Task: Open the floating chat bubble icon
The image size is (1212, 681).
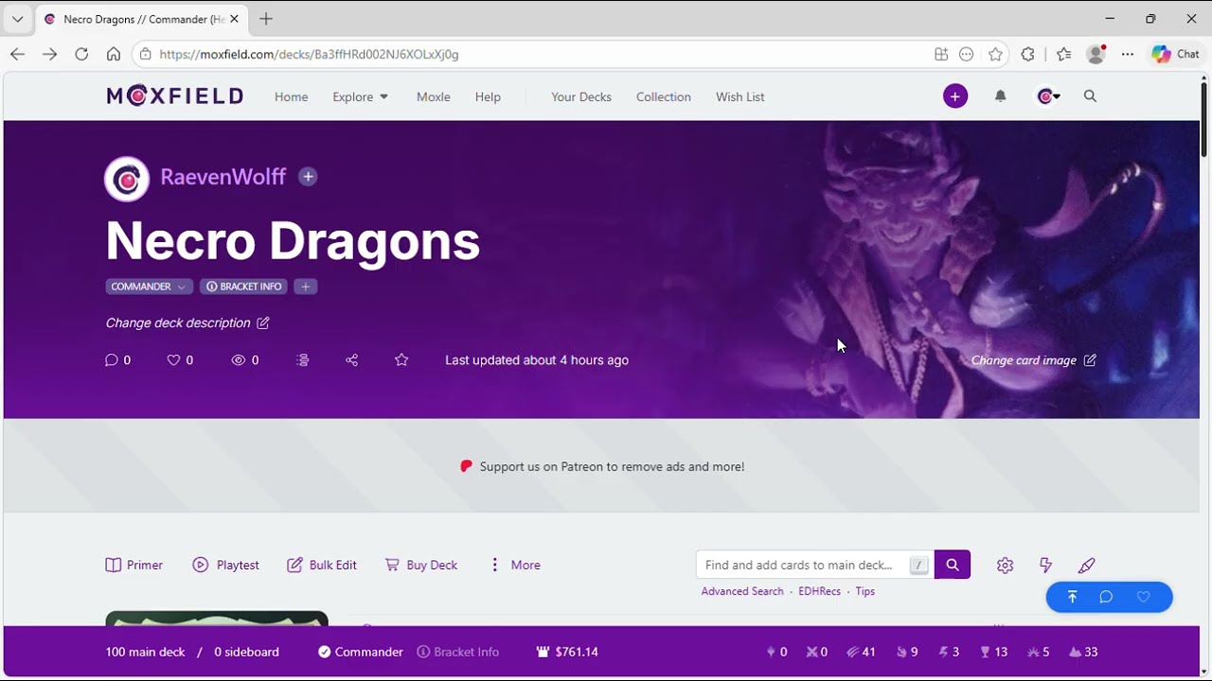Action: pos(1106,597)
